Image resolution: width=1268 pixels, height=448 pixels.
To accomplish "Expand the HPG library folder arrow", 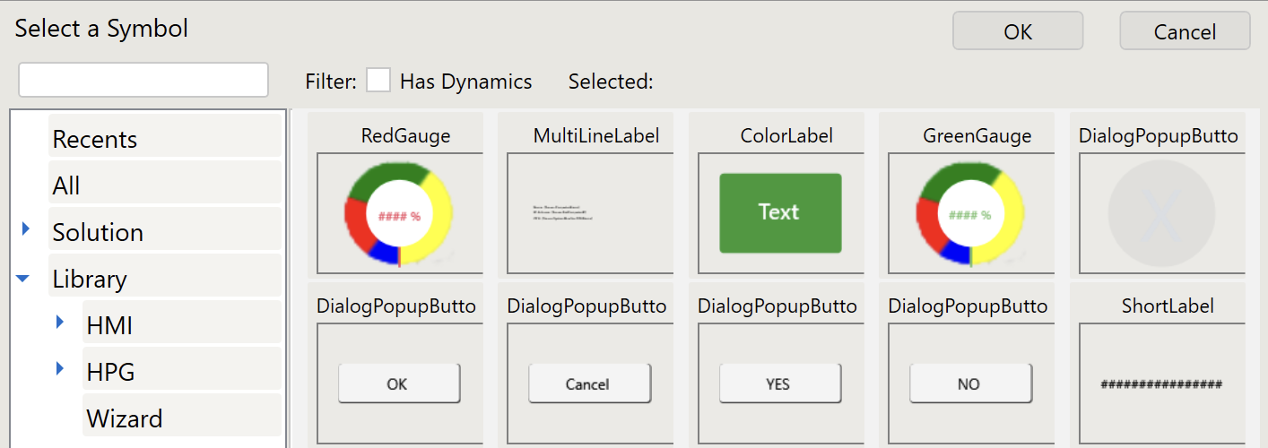I will (60, 368).
